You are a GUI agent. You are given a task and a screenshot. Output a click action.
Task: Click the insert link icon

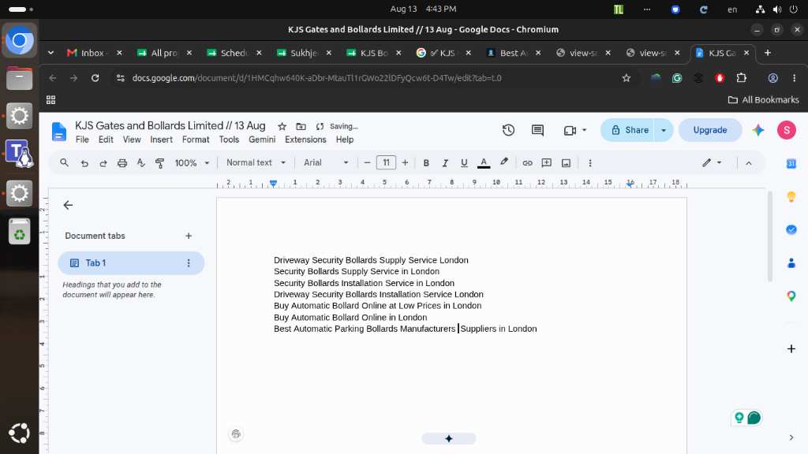pos(527,163)
